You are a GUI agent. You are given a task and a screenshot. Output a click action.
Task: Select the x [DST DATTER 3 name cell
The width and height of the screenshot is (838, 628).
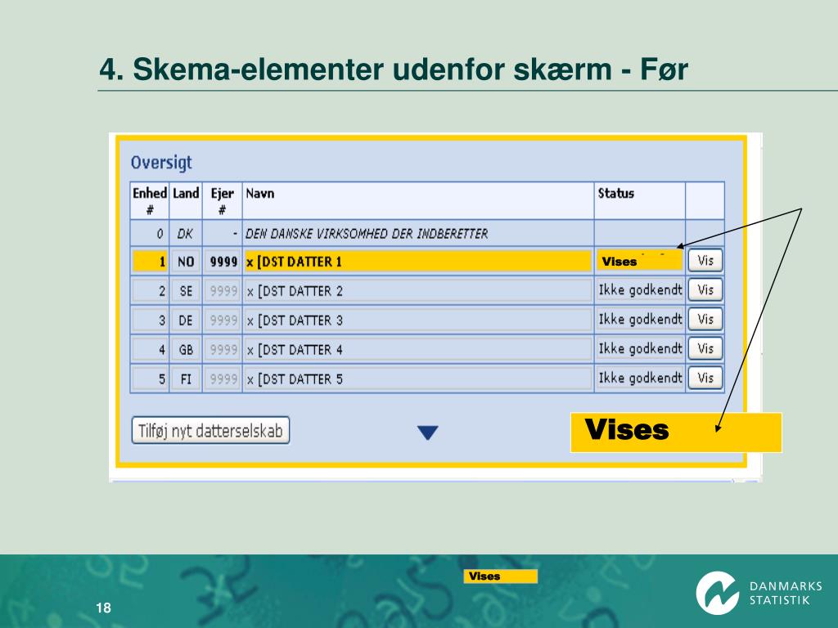(418, 320)
